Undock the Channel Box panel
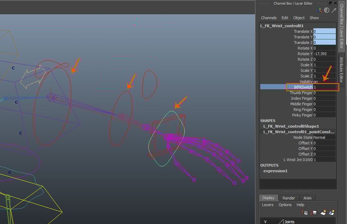 tap(330, 3)
